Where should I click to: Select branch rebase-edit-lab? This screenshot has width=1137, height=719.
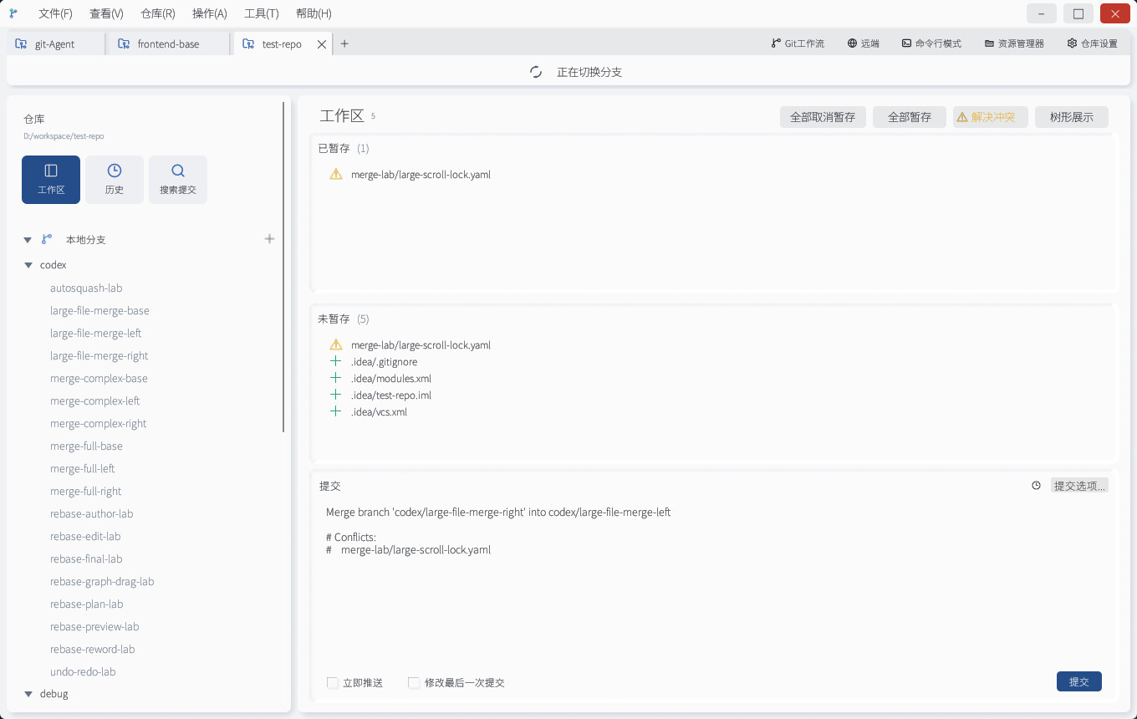click(x=85, y=536)
